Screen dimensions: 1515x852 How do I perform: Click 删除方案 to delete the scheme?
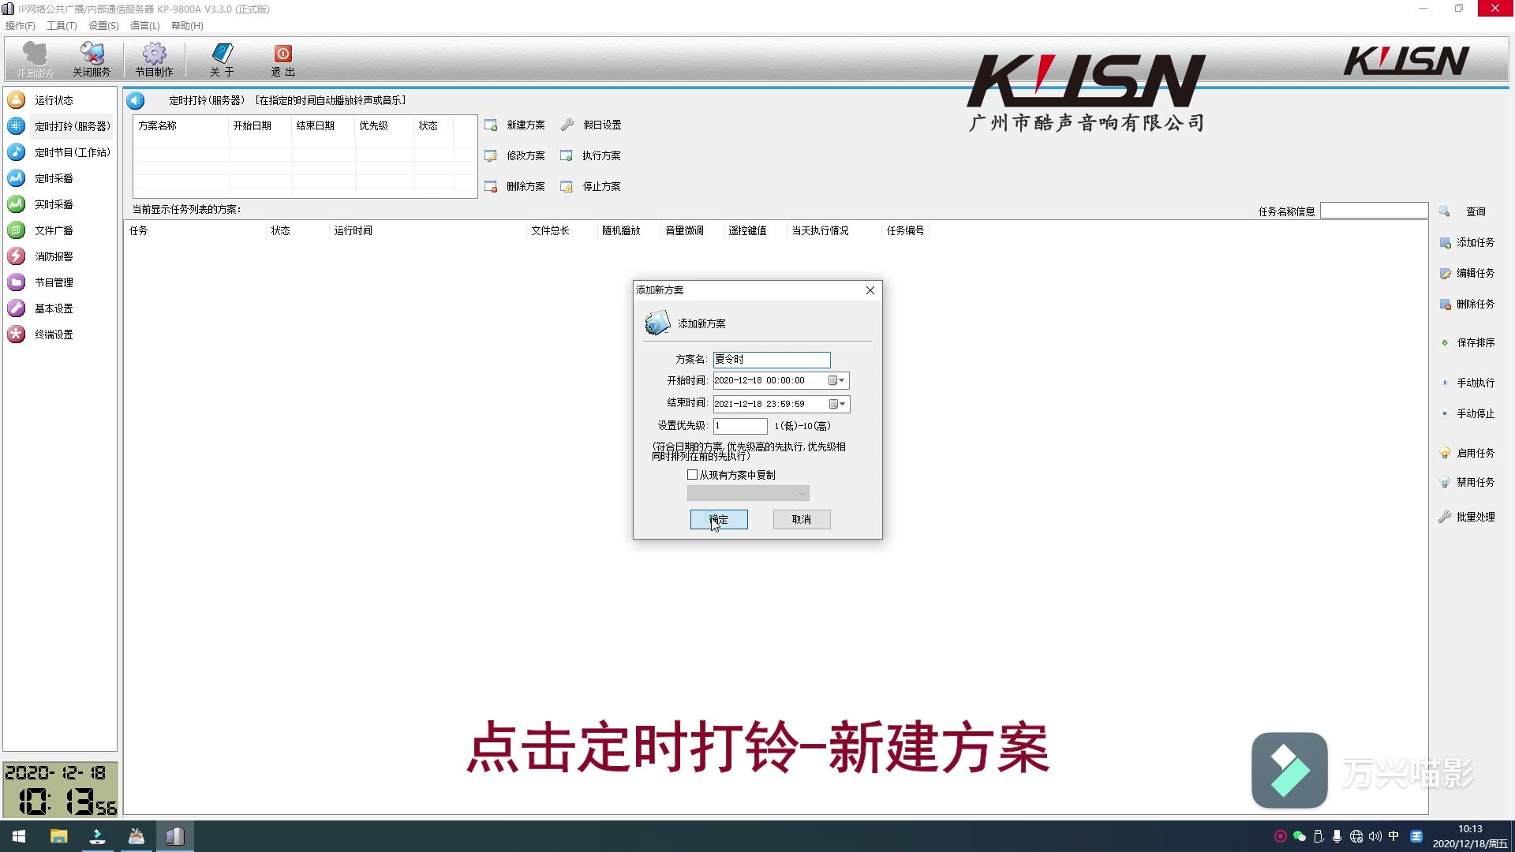pos(515,186)
